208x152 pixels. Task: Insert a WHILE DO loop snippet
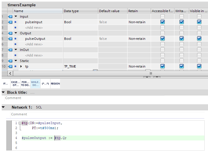pyautogui.click(x=35, y=84)
